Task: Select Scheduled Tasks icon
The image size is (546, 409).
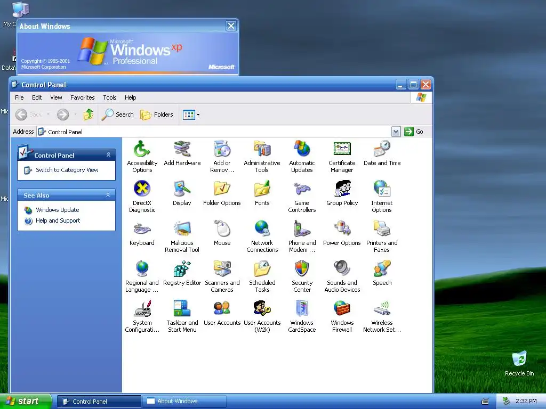Action: point(262,269)
